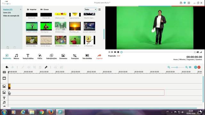Image resolution: width=205 pixels, height=115 pixels.
Task: Click the main video track icon
Action: pos(4,78)
